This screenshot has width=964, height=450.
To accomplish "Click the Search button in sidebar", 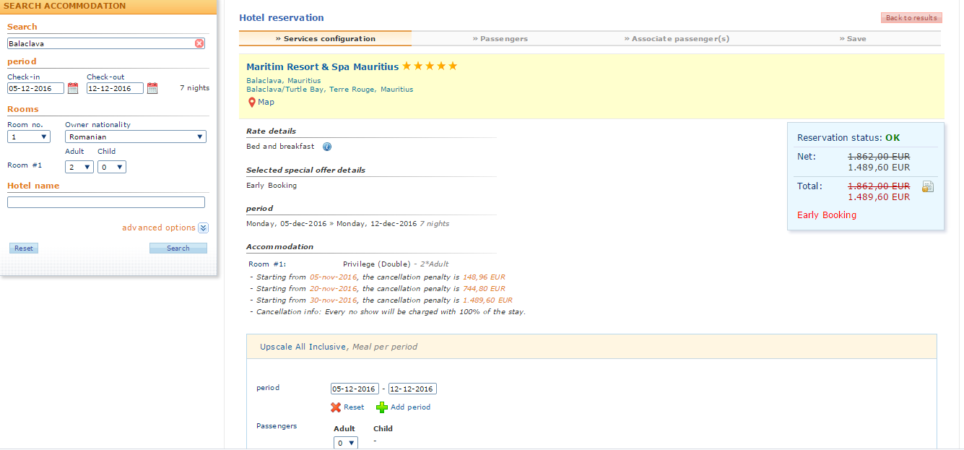I will coord(178,248).
